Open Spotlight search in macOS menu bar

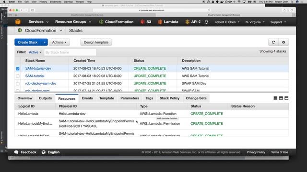click(292, 2)
